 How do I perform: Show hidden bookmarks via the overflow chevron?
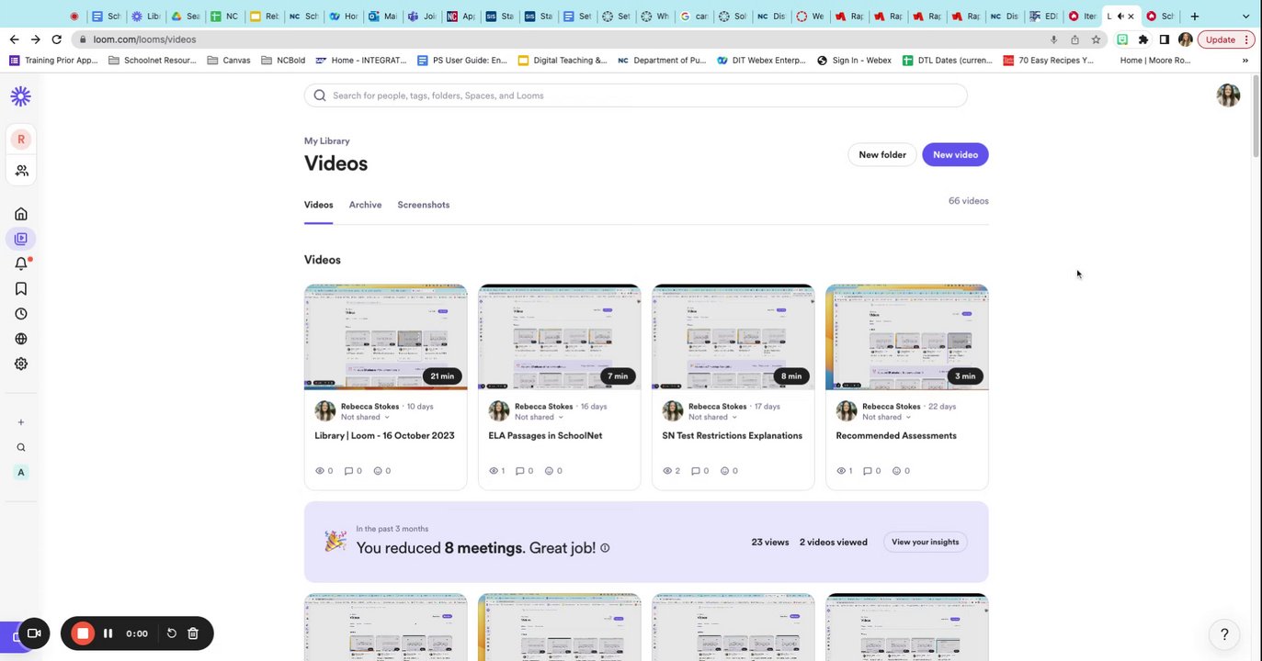[1245, 61]
